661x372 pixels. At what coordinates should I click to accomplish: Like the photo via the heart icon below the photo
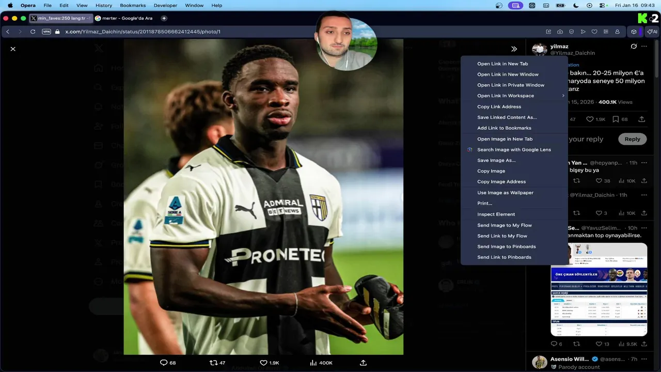click(x=263, y=363)
